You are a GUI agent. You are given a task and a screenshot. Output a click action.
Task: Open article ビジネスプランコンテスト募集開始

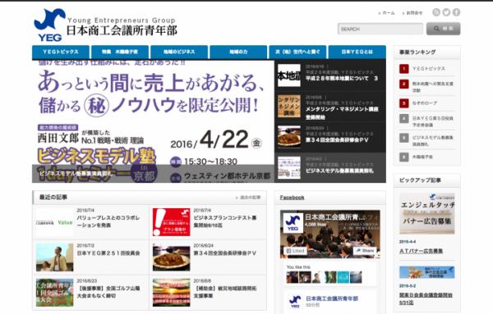coord(225,221)
